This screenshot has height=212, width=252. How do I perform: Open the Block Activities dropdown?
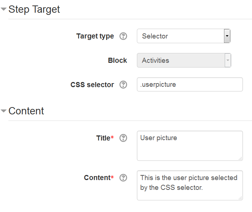pyautogui.click(x=184, y=60)
